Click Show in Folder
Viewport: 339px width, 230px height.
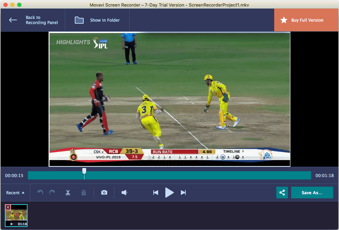[97, 20]
